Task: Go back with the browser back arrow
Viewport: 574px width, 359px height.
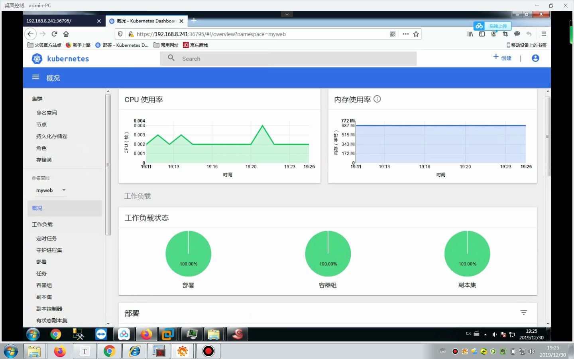Action: point(30,34)
